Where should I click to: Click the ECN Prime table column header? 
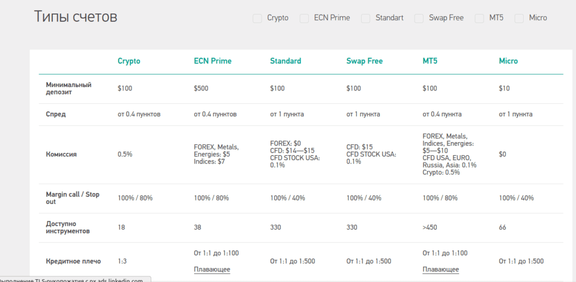tap(212, 61)
